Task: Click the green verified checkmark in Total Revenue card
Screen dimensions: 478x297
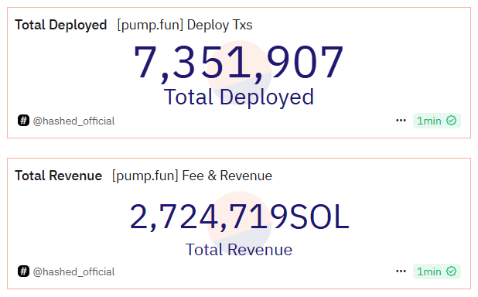Action: (x=451, y=271)
